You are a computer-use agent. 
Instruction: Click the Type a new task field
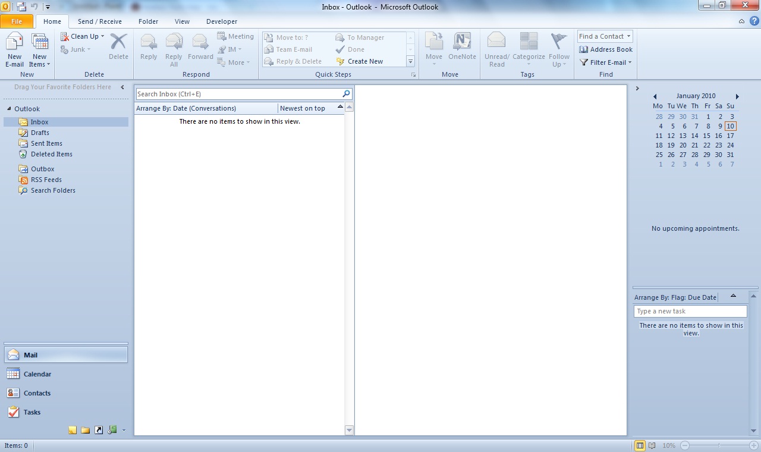690,311
